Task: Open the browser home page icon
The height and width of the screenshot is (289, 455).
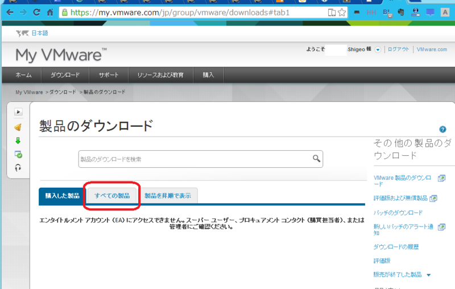Action: [50, 13]
